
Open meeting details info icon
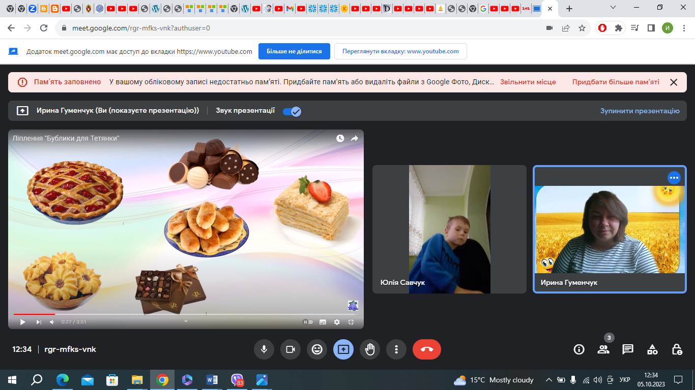point(579,349)
